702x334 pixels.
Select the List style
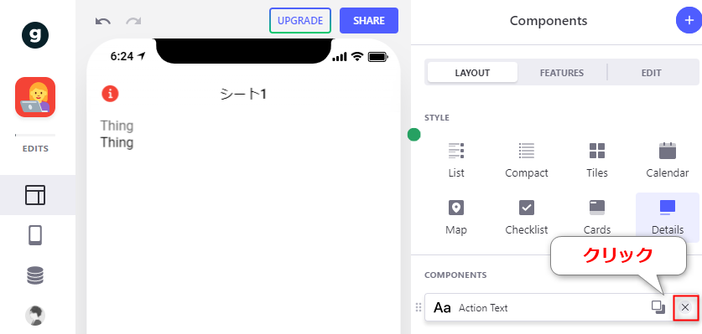click(456, 161)
